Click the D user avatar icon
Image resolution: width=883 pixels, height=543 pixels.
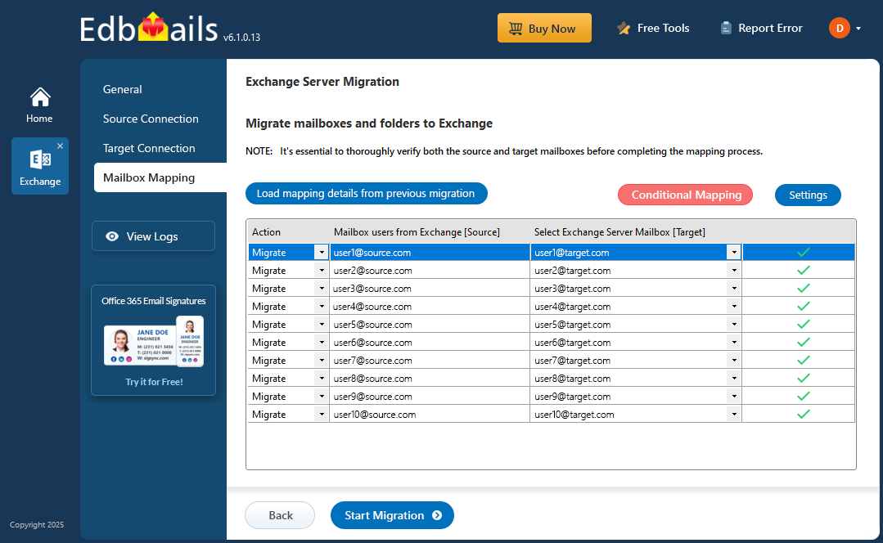[x=840, y=27]
